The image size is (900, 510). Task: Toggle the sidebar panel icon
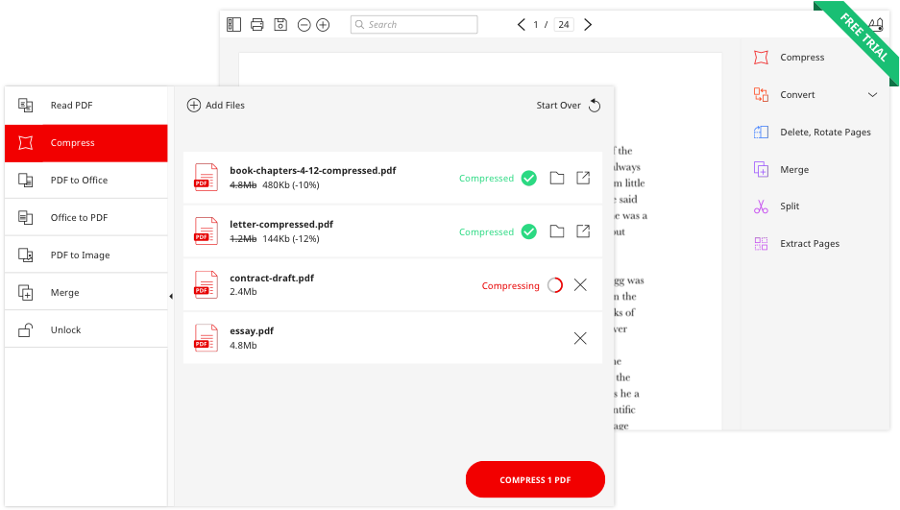[233, 25]
